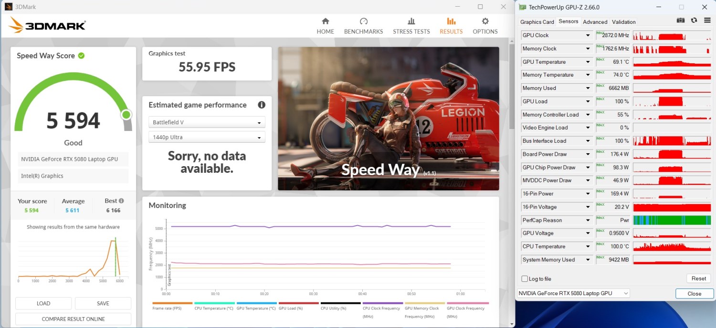Click the Best score 6 166
This screenshot has width=716, height=328.
(114, 210)
